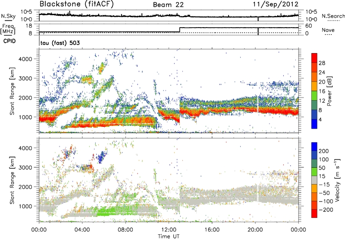345x239 pixels.
Task: Click the 18 tick on the frequency axis
Action: 29,26
